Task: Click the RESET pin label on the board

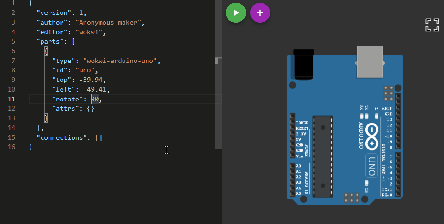Action: pos(302,128)
